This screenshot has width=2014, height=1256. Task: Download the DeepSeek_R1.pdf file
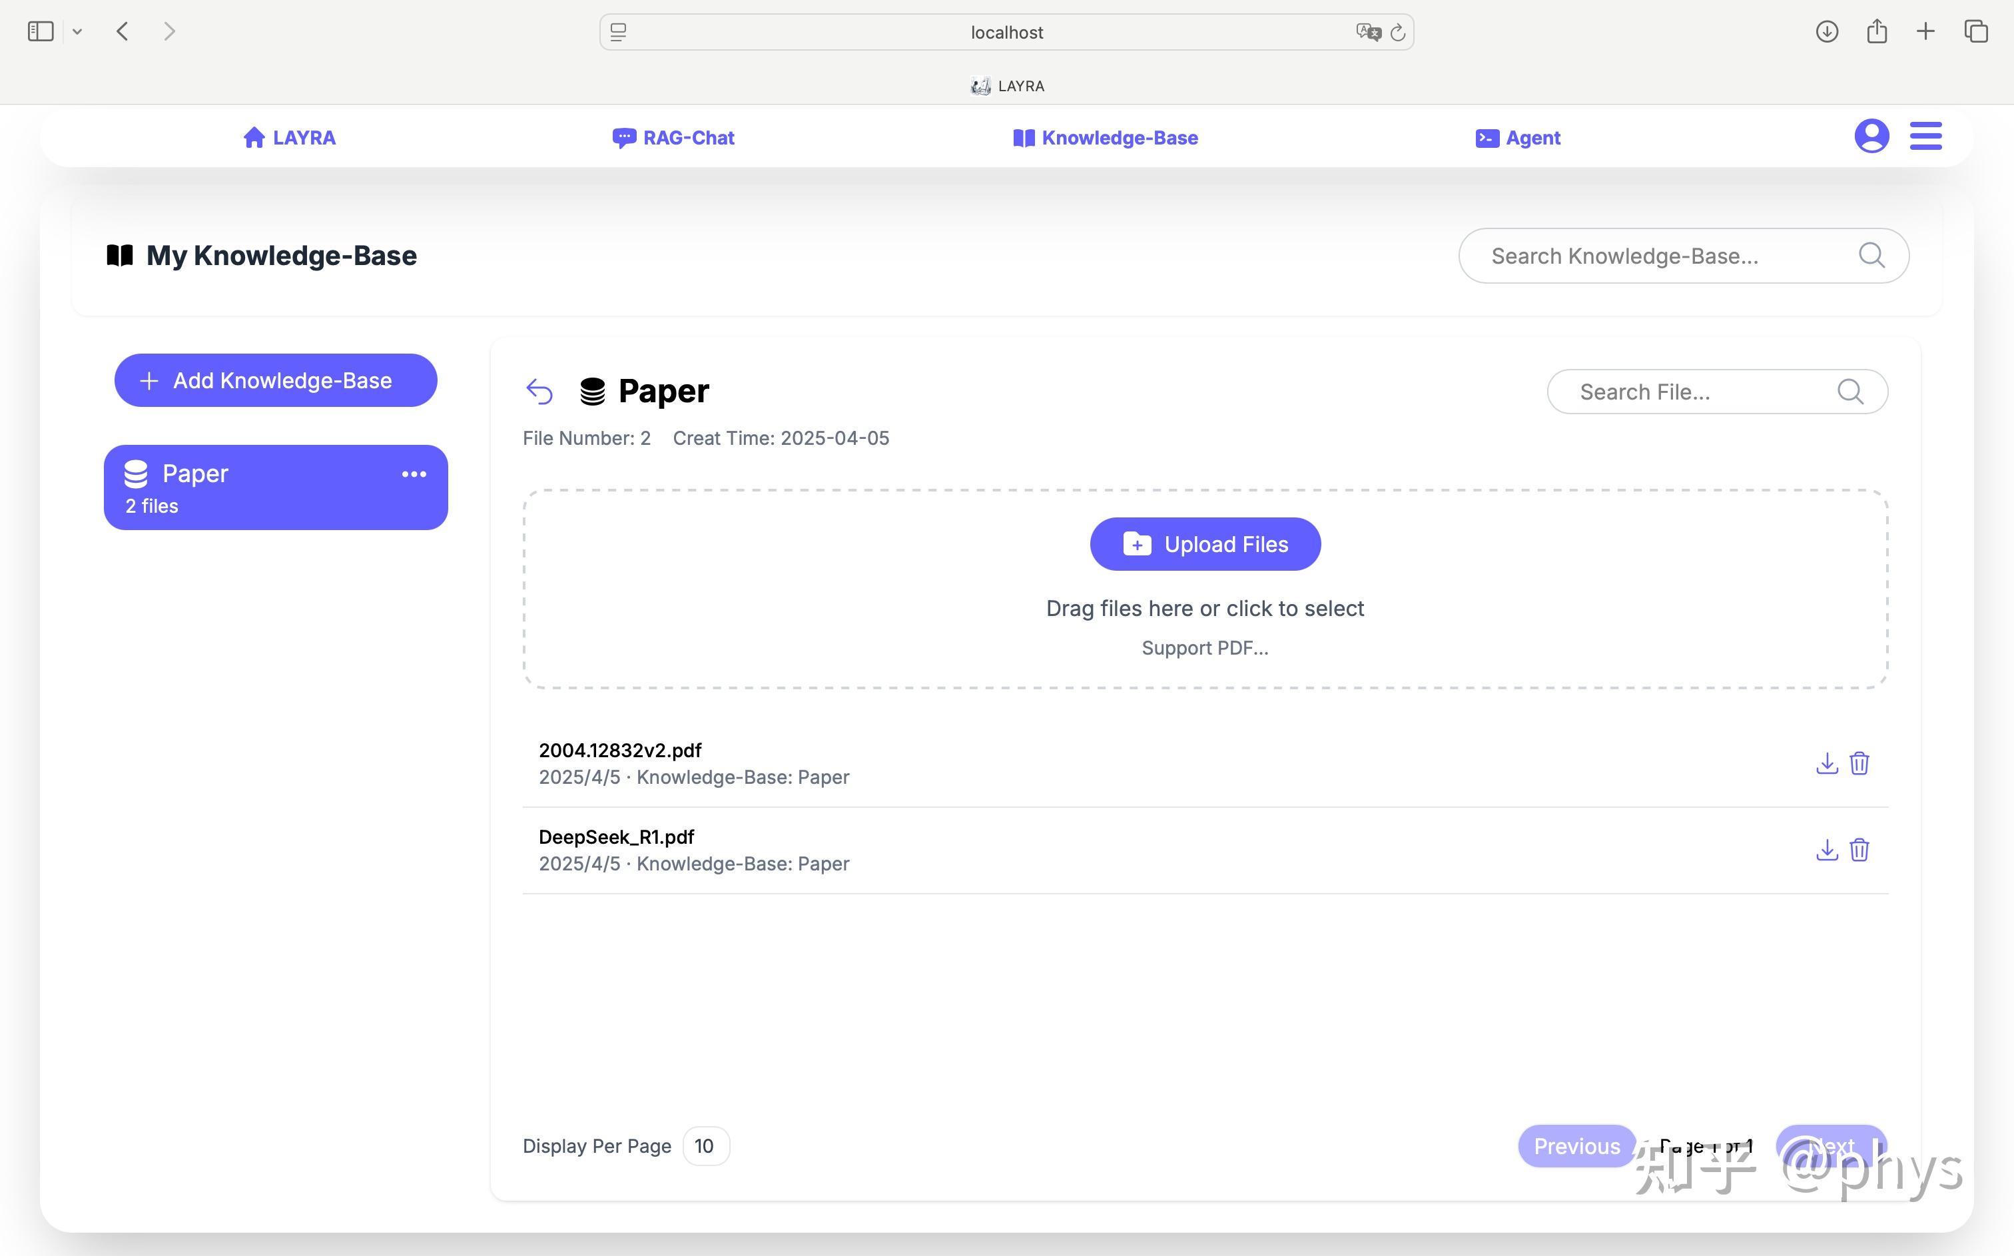[x=1826, y=850]
